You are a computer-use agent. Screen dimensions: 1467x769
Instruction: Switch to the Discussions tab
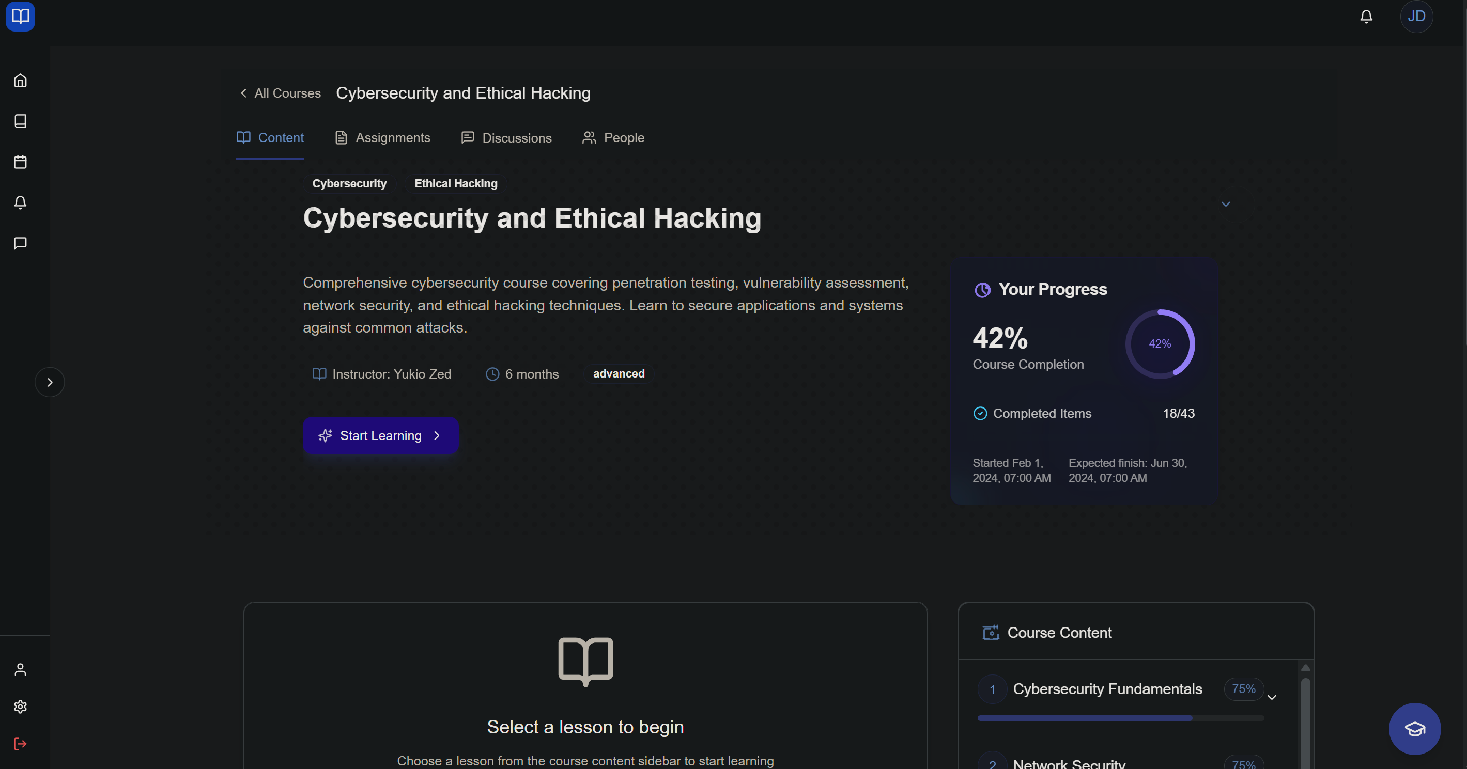pos(506,138)
